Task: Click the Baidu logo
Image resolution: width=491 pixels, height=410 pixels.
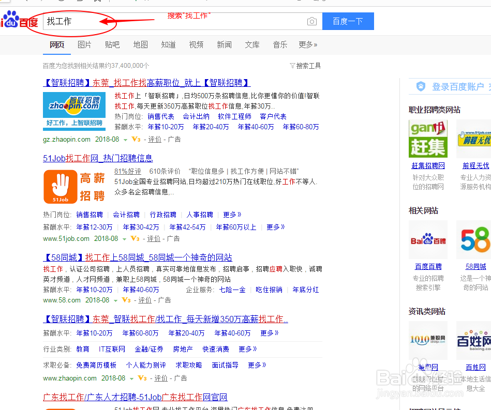Action: (x=19, y=20)
